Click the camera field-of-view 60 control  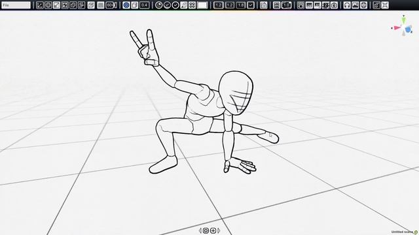click(x=111, y=5)
